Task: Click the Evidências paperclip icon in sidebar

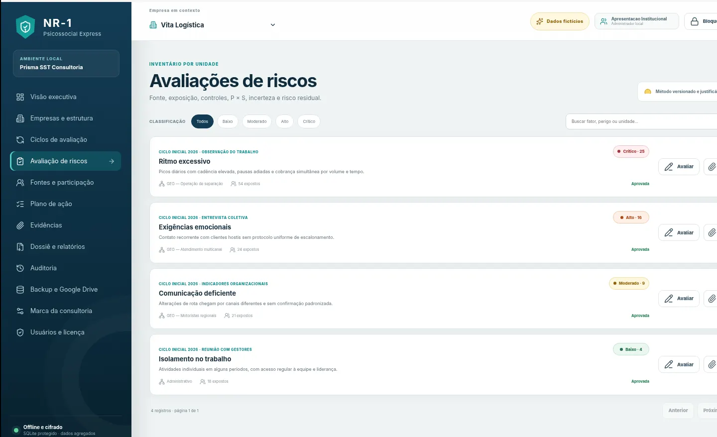Action: click(20, 225)
